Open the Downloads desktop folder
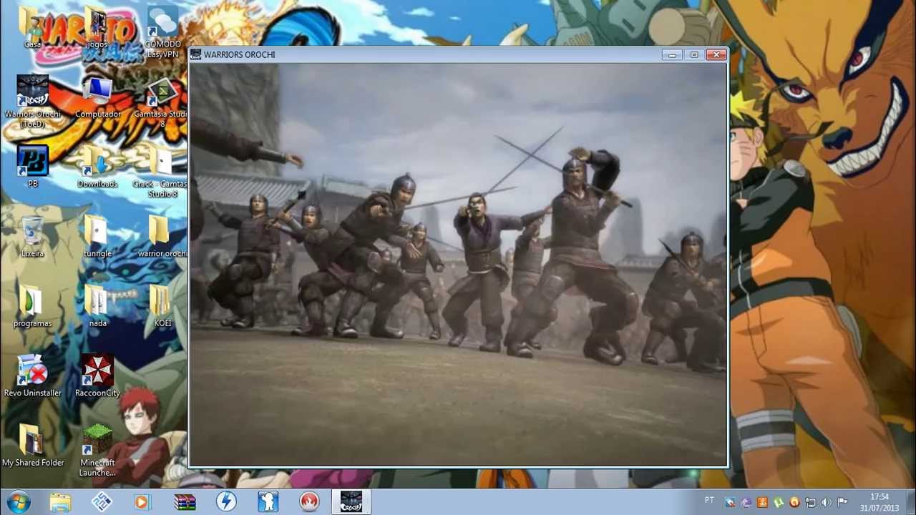Viewport: 916px width, 515px height. pos(97,167)
